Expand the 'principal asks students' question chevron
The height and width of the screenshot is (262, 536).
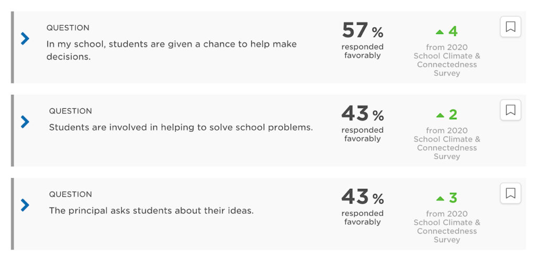[x=25, y=206]
